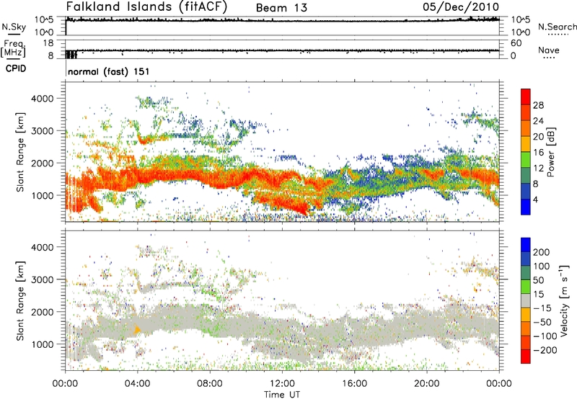Click the orange velocity patch near 04:00

click(137, 329)
